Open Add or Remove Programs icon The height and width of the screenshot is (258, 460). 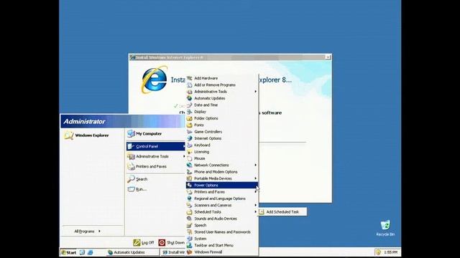pyautogui.click(x=190, y=85)
